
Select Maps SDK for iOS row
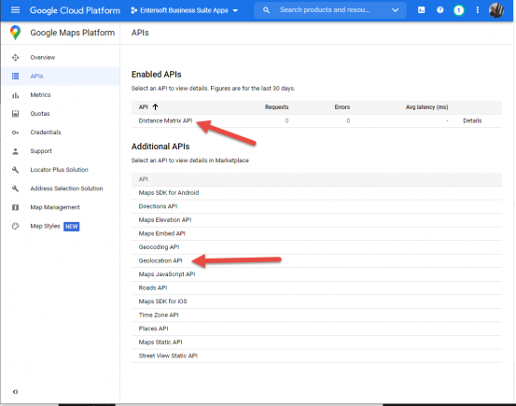coord(316,301)
